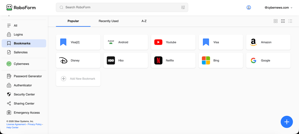Click the Youtube play logo icon
Viewport: 299px width, 134px height.
click(x=158, y=42)
